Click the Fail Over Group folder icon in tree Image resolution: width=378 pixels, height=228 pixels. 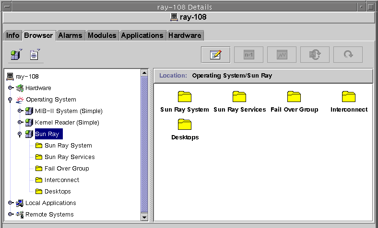[x=39, y=168]
